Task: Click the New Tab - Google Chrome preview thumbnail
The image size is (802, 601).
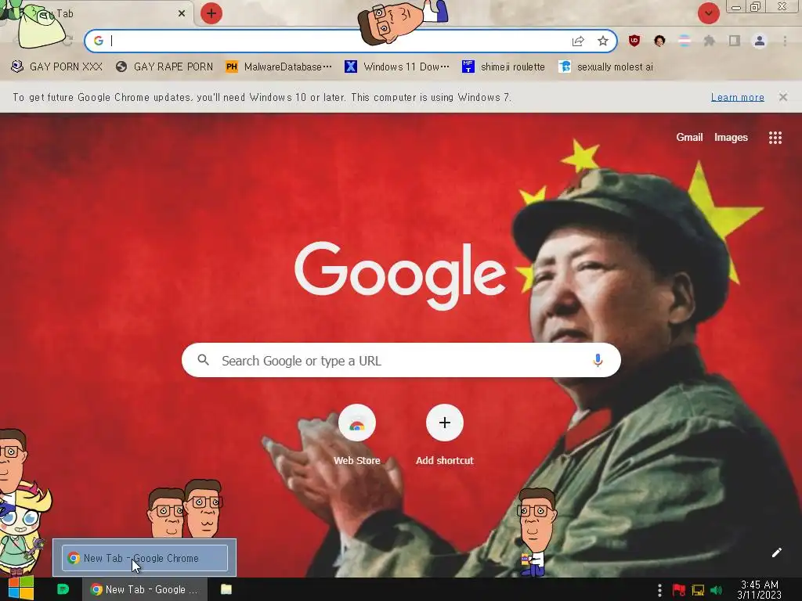Action: 145,557
